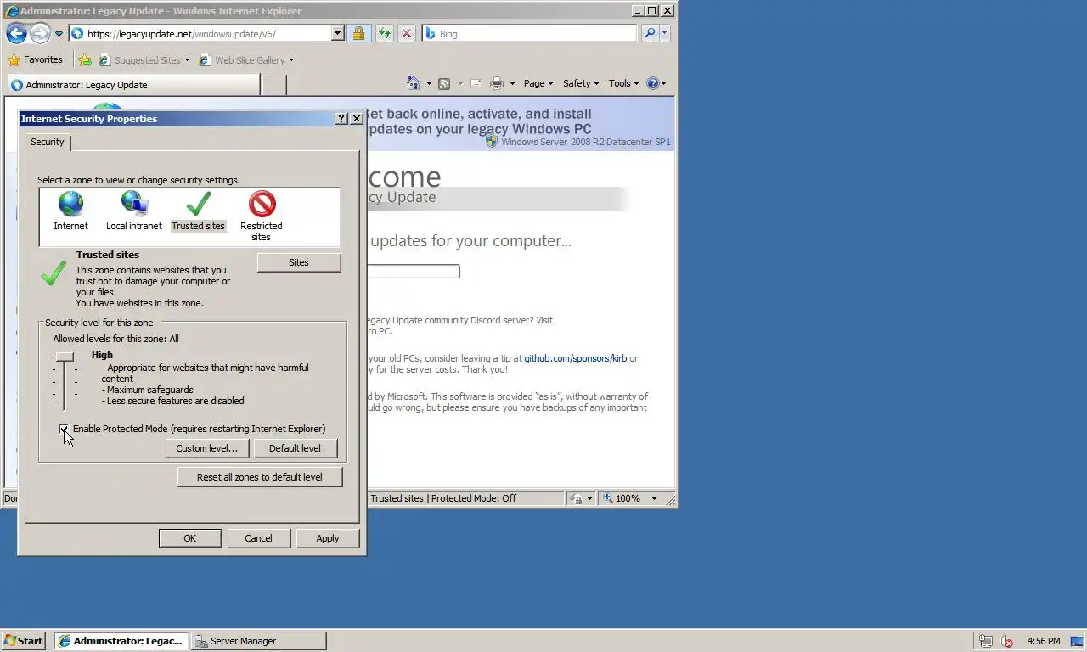The height and width of the screenshot is (652, 1087).
Task: Click the muted volume tray icon
Action: click(1006, 641)
